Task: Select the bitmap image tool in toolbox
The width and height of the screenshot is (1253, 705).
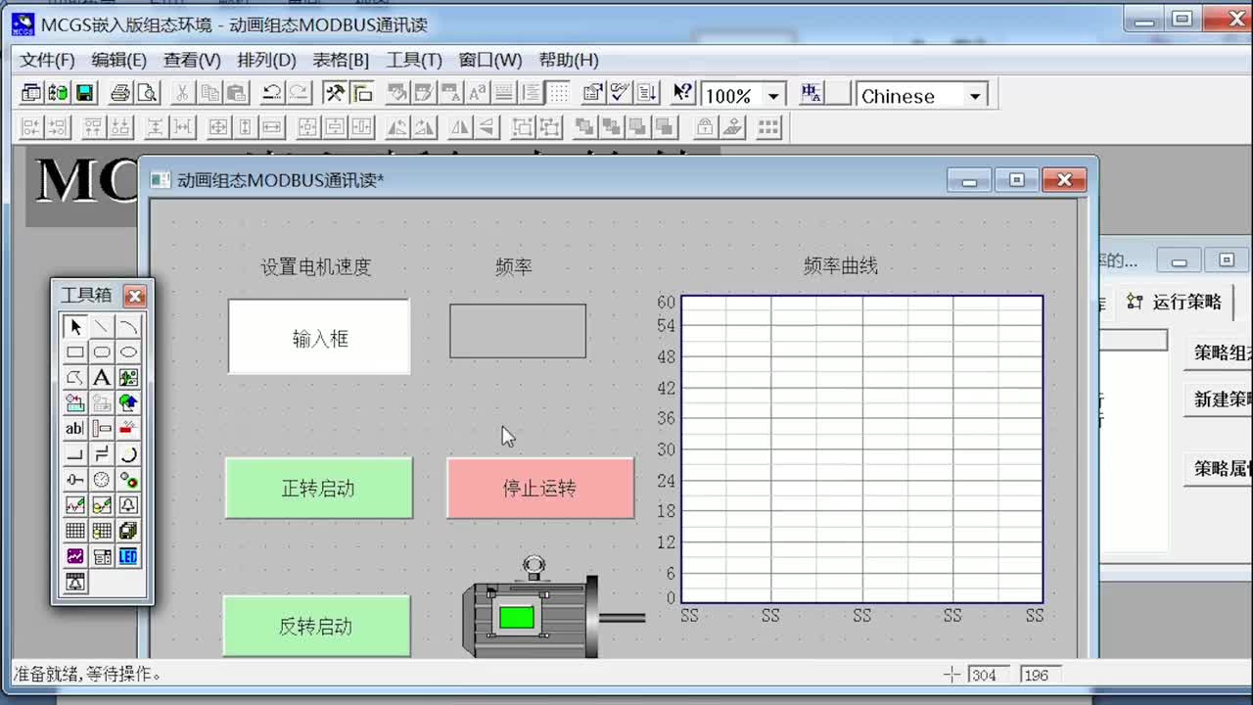Action: [128, 378]
